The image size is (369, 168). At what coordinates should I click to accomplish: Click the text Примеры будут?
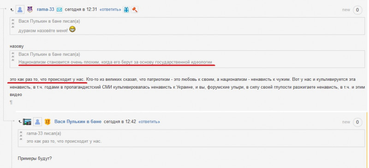tap(35, 158)
